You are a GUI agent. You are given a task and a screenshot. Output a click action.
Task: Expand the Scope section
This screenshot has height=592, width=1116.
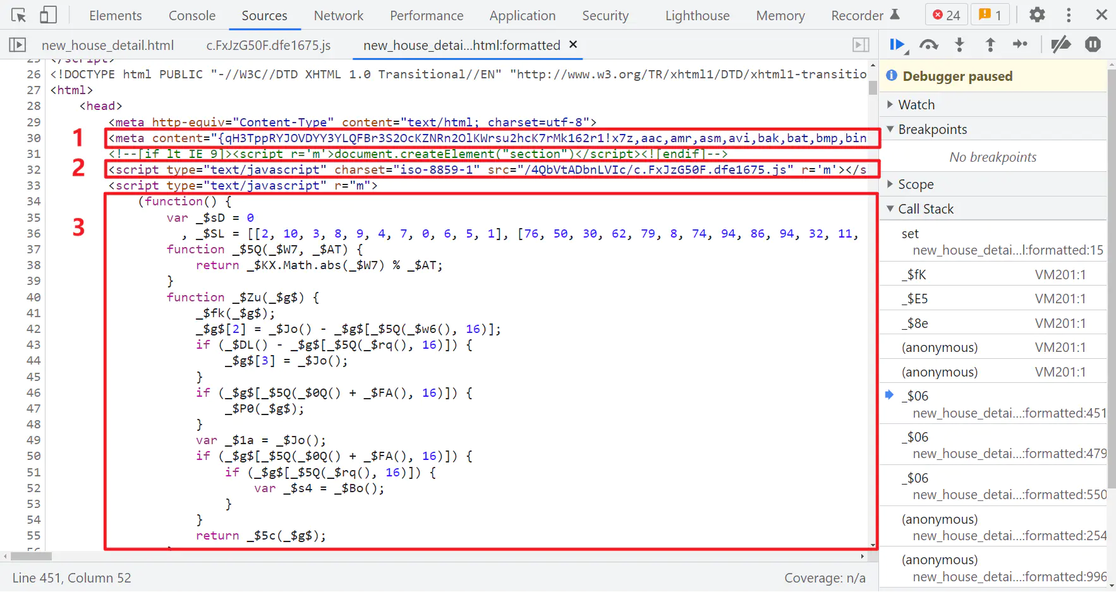point(916,184)
